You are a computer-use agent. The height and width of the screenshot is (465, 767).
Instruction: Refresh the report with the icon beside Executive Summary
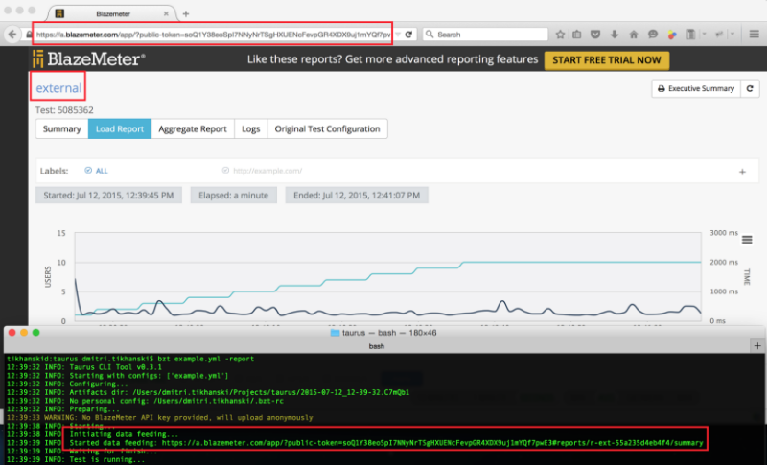pos(750,88)
